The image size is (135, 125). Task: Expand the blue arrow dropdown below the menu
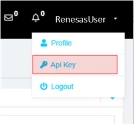113,98
